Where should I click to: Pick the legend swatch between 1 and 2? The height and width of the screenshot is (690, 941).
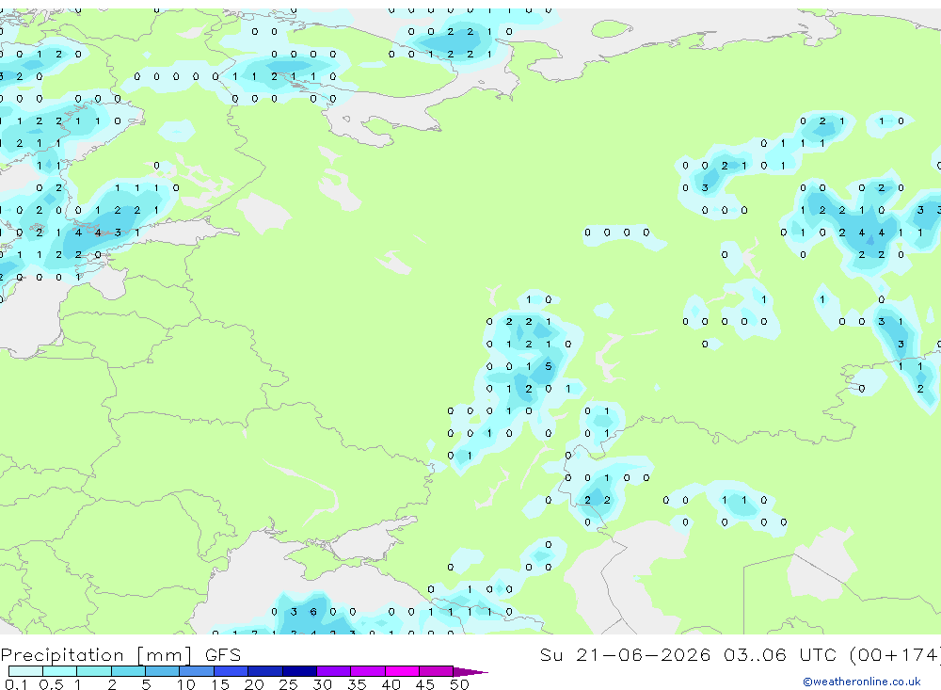click(x=94, y=671)
